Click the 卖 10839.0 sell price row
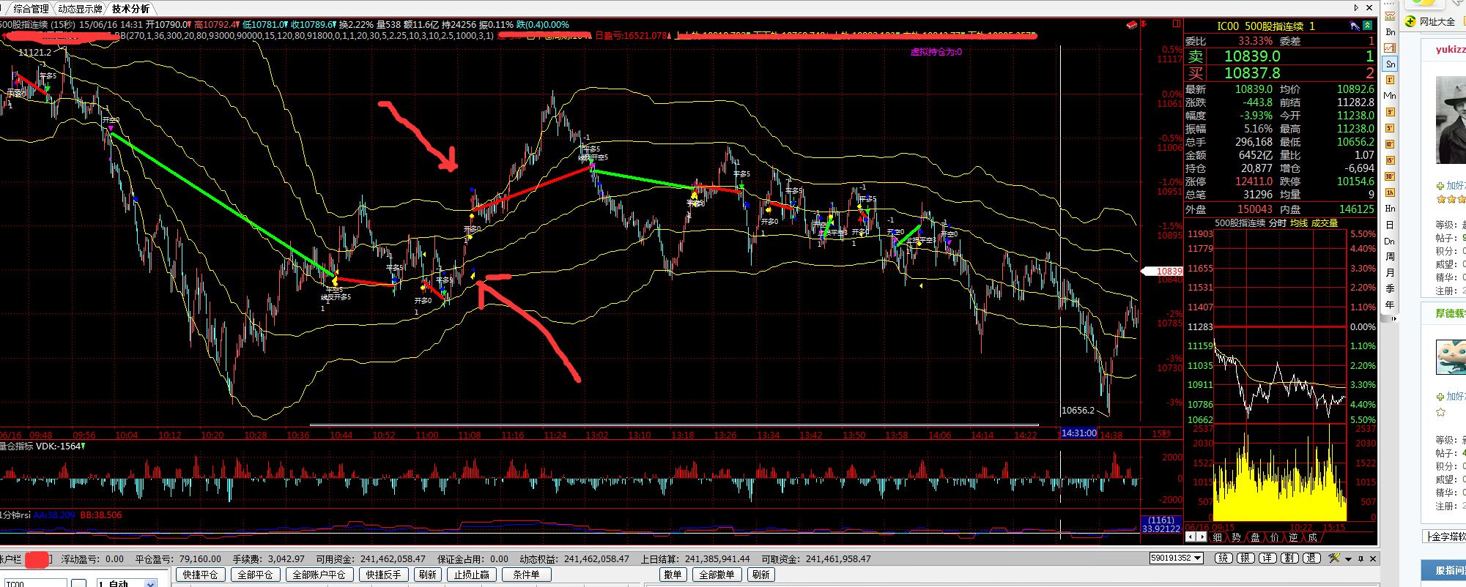Viewport: 1466px width, 587px height. (x=1280, y=56)
